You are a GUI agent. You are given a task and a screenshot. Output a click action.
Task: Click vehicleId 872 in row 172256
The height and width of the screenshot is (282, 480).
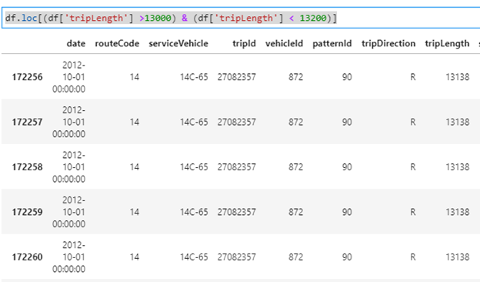(295, 77)
